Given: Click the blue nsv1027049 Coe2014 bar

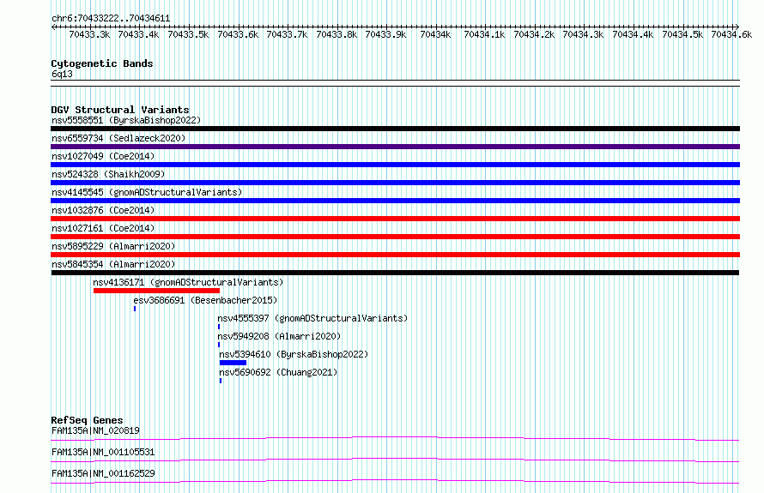Looking at the screenshot, I should [x=395, y=165].
